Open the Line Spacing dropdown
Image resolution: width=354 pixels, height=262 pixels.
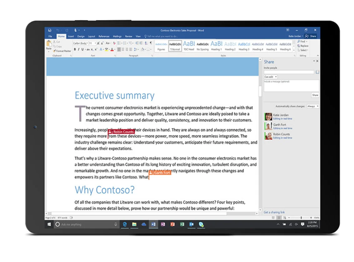pyautogui.click(x=136, y=49)
